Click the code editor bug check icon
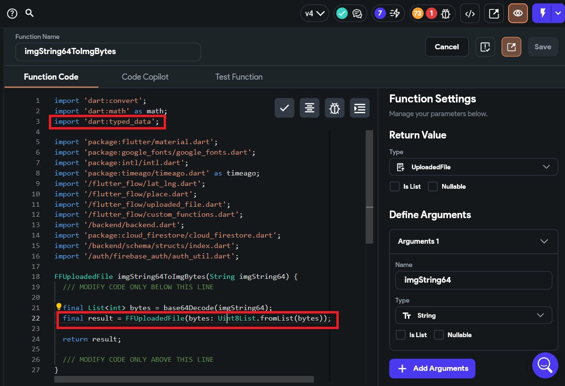The width and height of the screenshot is (565, 386). coord(334,108)
